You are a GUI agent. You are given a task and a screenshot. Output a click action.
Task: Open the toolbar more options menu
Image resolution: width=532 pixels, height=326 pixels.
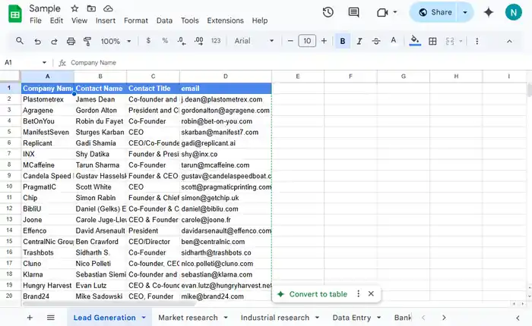coord(477,41)
